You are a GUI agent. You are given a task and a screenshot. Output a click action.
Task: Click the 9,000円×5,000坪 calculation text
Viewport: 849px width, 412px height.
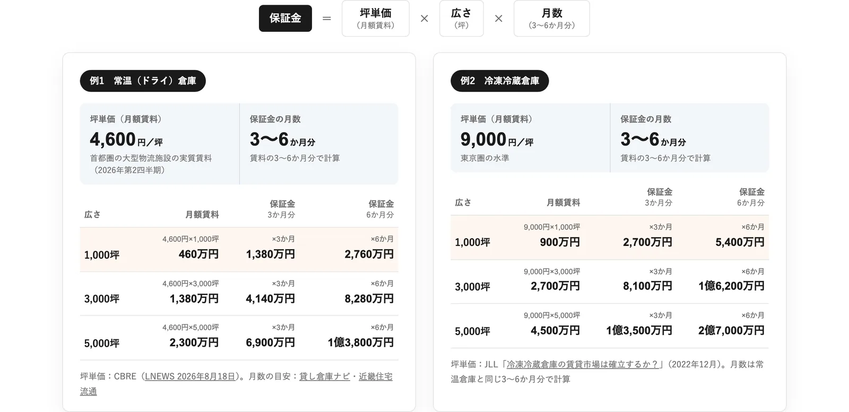click(x=552, y=315)
